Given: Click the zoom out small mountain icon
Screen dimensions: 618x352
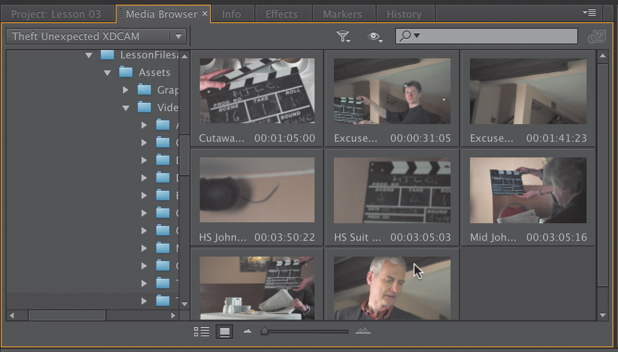Looking at the screenshot, I should (x=247, y=331).
